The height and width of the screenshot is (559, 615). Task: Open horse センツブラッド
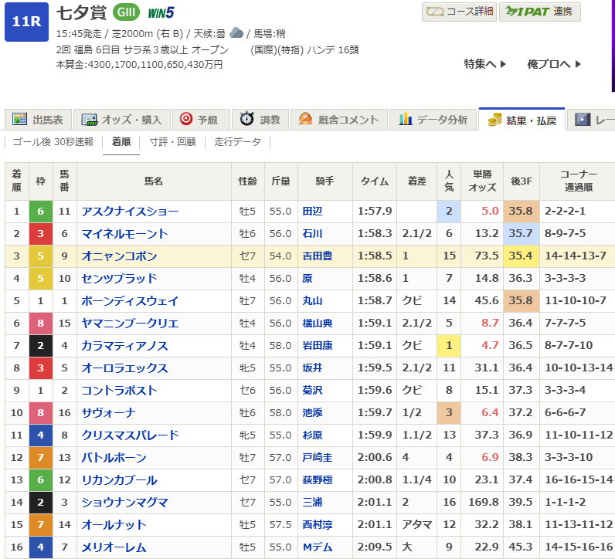[x=119, y=278]
